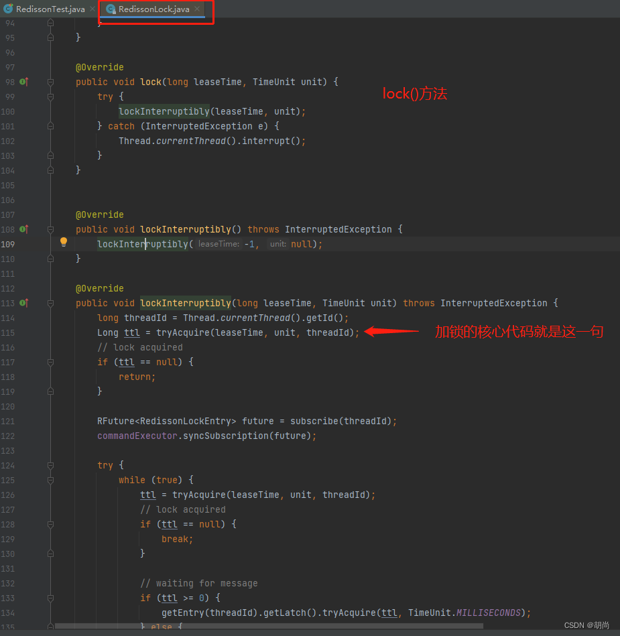Collapse the try block fold at line 99
Viewport: 620px width, 636px height.
click(x=50, y=97)
